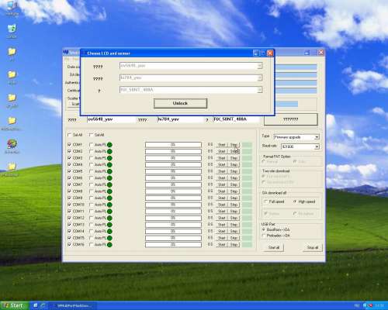388x310 pixels.
Task: Click the COM1 green status indicator
Action: pyautogui.click(x=109, y=145)
